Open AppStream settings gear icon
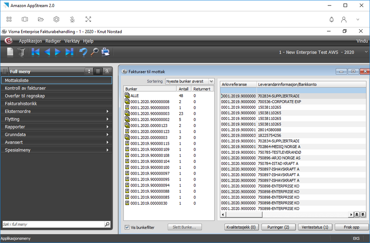The width and height of the screenshot is (370, 243). point(56,19)
